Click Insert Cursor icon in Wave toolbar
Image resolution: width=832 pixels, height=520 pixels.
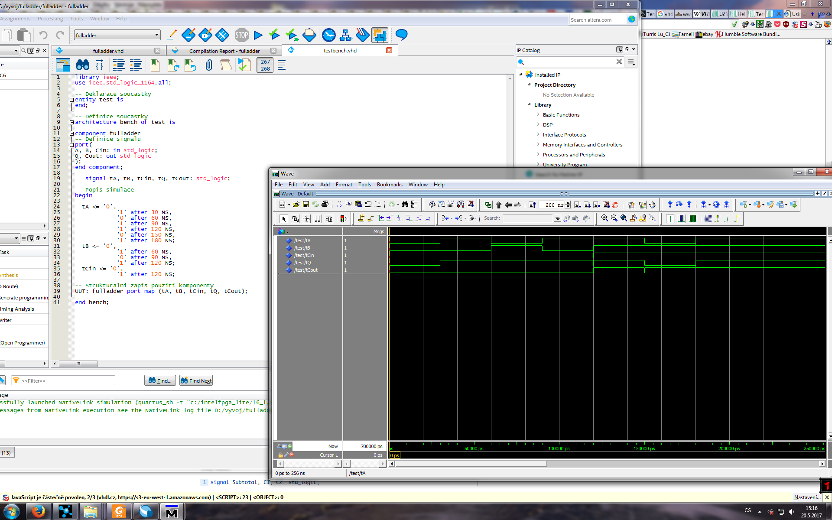pos(361,218)
